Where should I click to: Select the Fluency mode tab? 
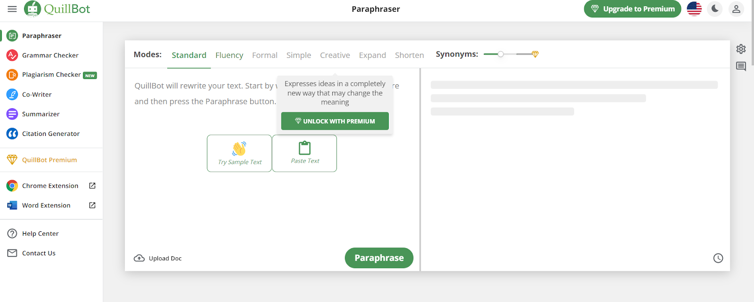click(229, 55)
